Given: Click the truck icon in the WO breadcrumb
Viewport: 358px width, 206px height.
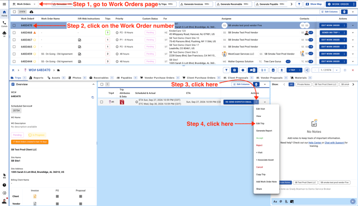Looking at the screenshot, I should pyautogui.click(x=58, y=70).
